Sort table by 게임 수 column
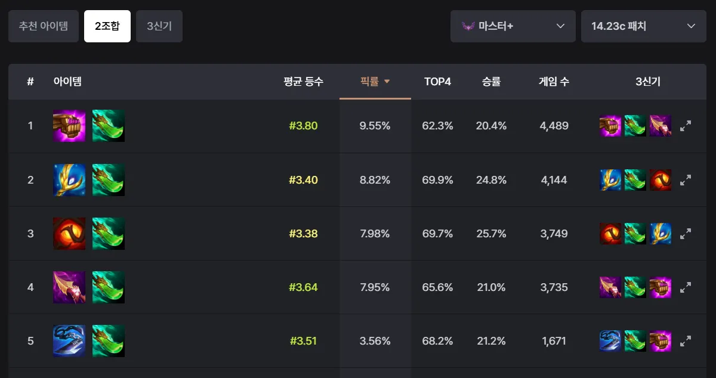Image resolution: width=716 pixels, height=378 pixels. 554,82
